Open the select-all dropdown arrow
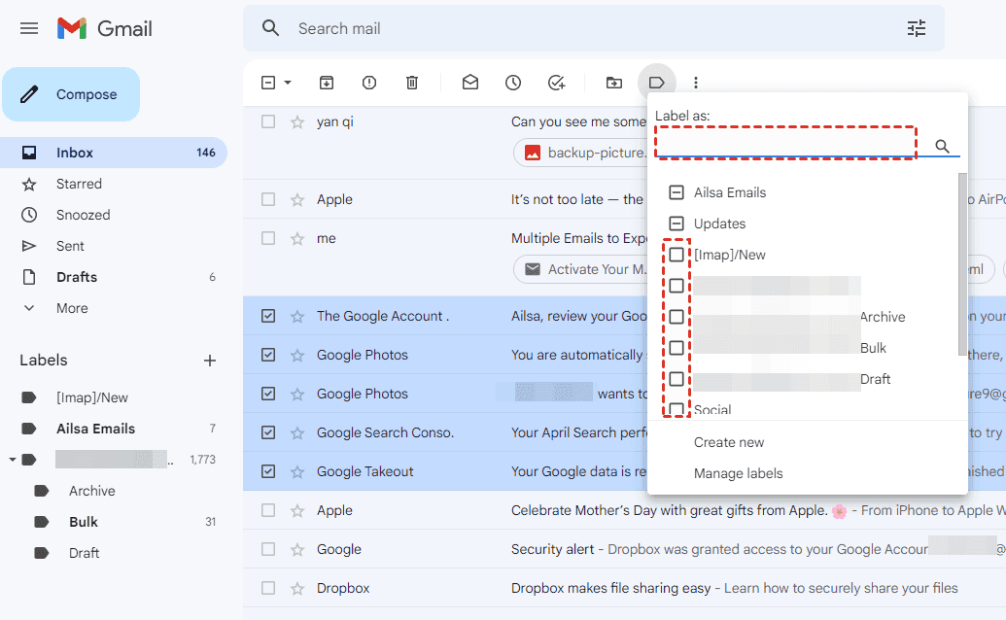This screenshot has height=620, width=1006. (x=288, y=83)
